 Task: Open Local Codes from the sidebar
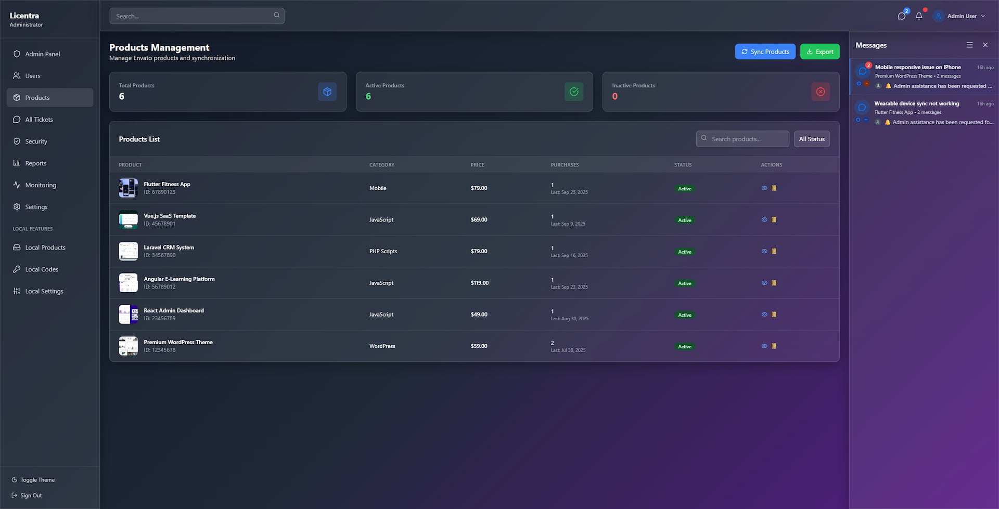(42, 269)
